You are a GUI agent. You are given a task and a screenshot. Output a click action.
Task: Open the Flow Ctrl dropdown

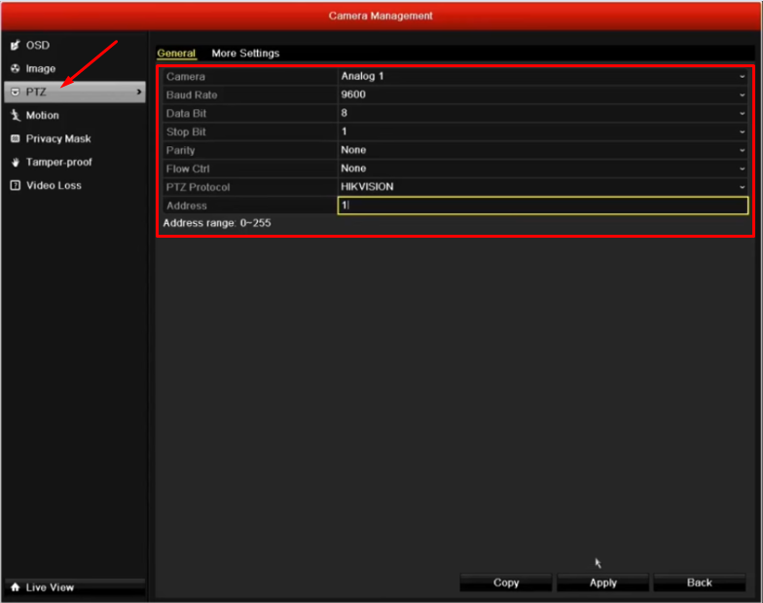click(x=543, y=170)
